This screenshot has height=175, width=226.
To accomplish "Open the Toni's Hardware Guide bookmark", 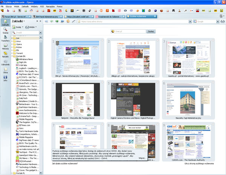I will pos(27,131).
